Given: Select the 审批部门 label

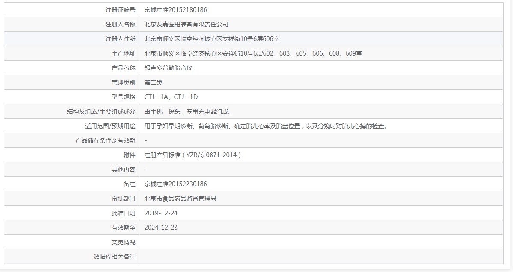Looking at the screenshot, I should pos(123,199).
